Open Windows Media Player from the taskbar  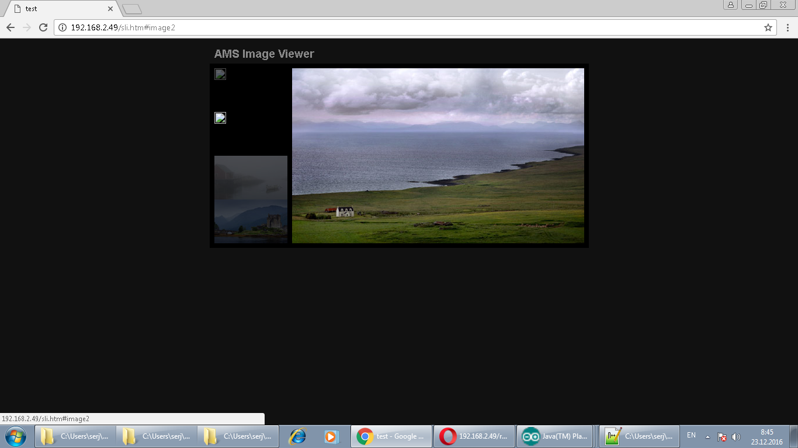(331, 436)
